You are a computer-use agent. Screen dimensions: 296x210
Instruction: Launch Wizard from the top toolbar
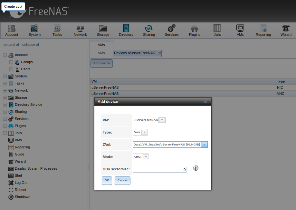click(286, 30)
